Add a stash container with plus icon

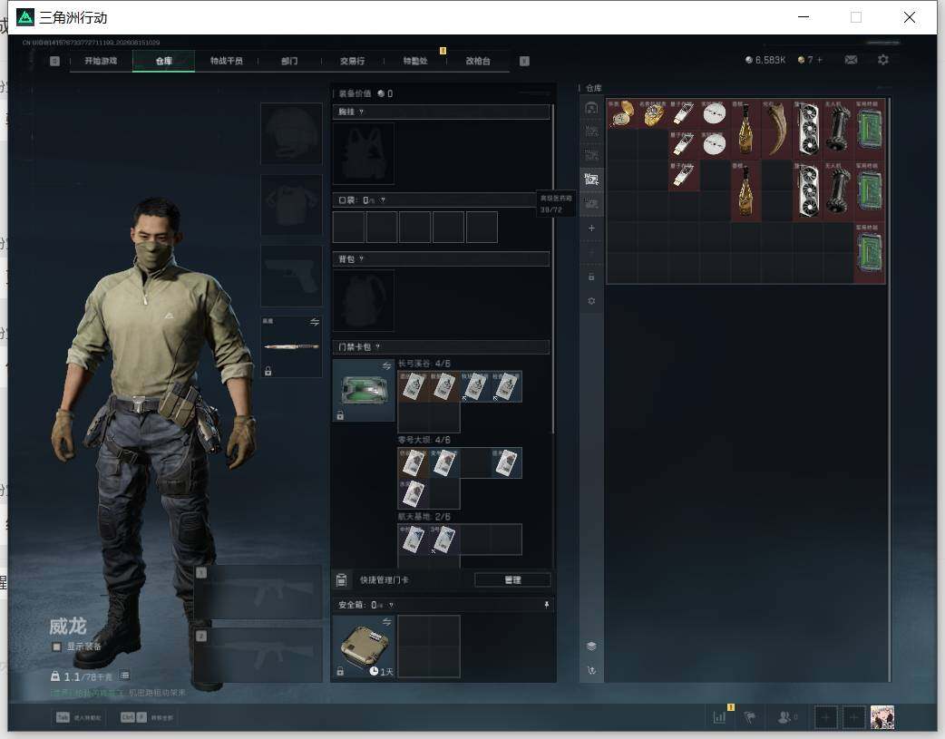tap(592, 228)
